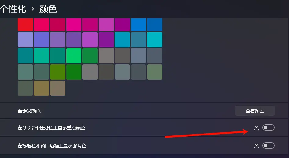Pick the dark green swatch in fourth row
Screen dimensions: 289x158
click(74, 72)
